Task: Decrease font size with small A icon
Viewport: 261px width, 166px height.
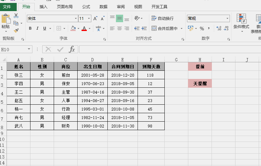Action: click(103, 18)
